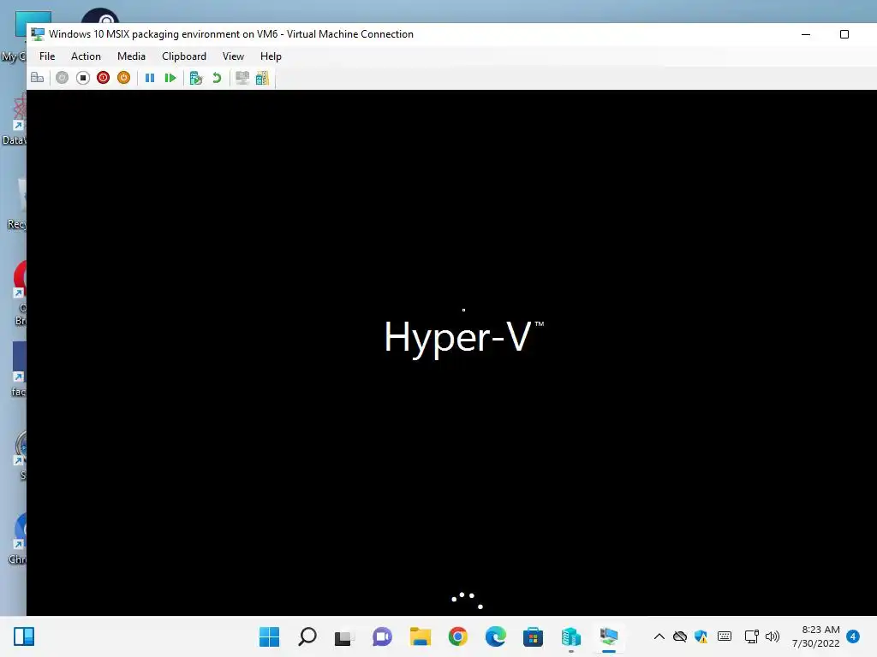Viewport: 877px width, 657px height.
Task: Open the Widgets panel on the taskbar
Action: 24,636
